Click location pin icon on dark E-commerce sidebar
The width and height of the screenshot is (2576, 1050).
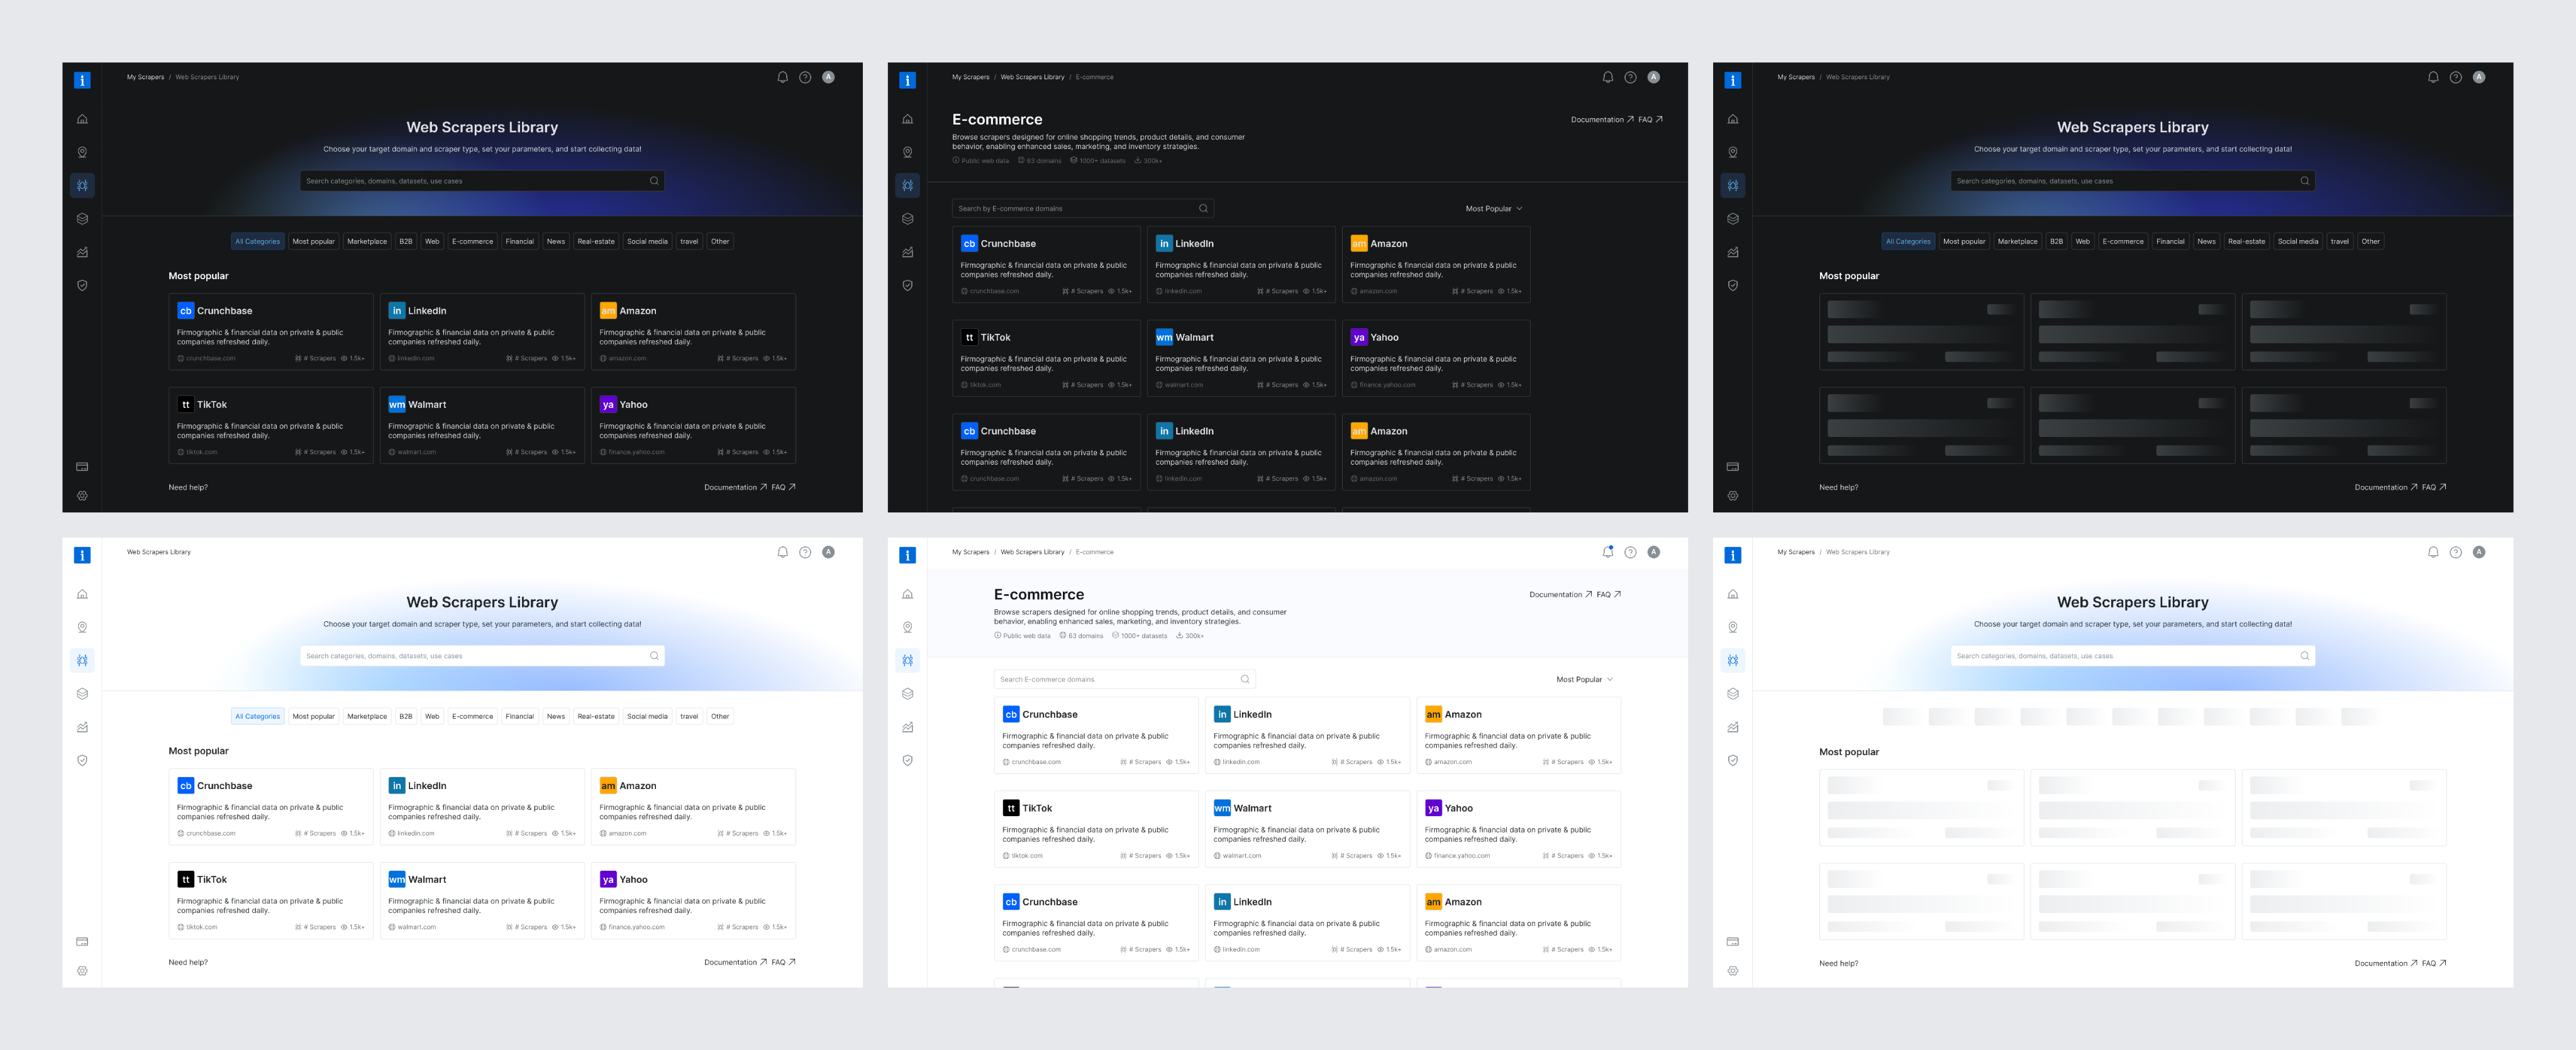[907, 152]
